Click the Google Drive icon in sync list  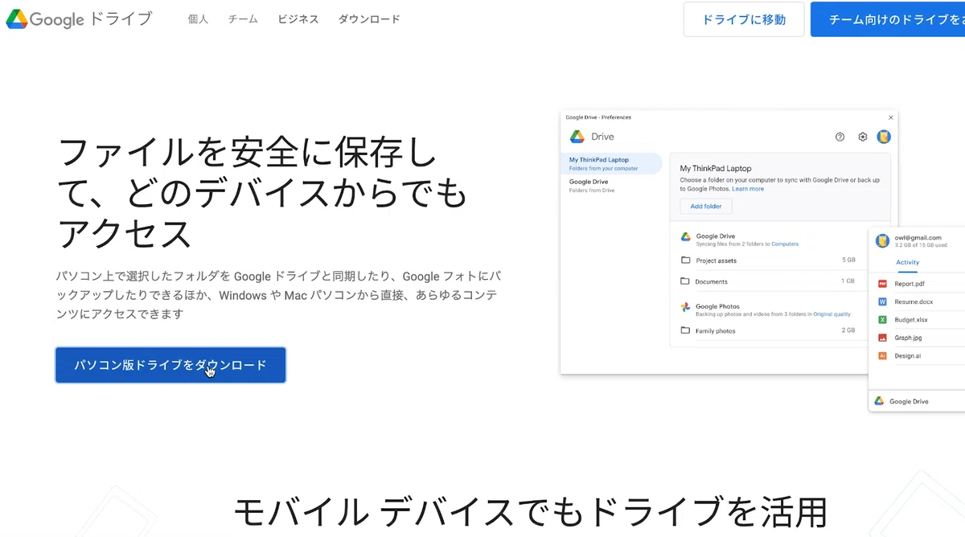click(x=686, y=237)
